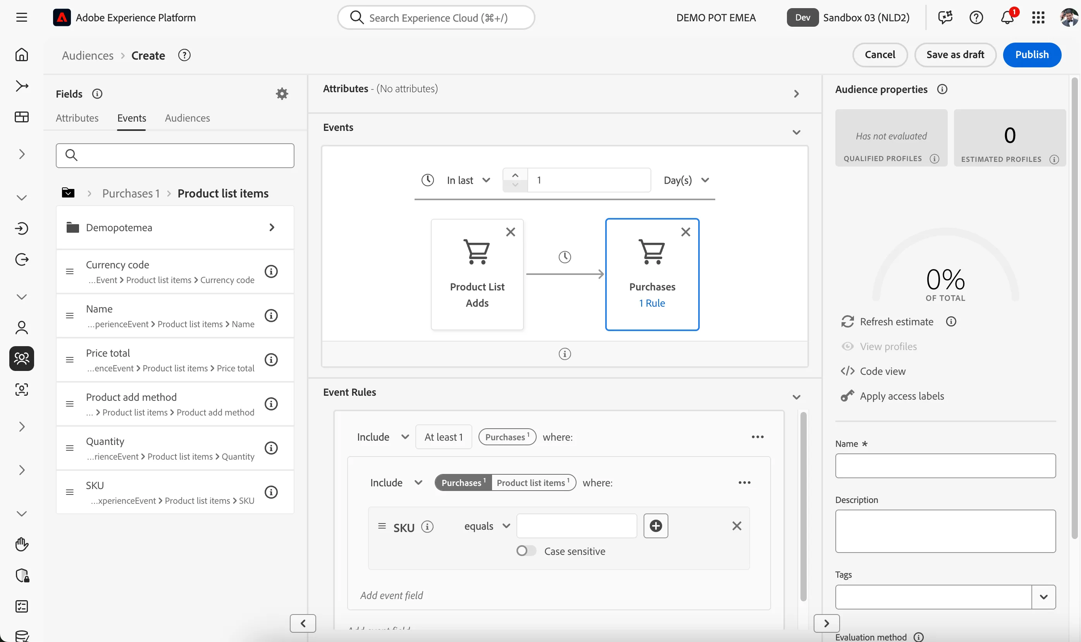Increment the time value stepper up

[x=515, y=175]
